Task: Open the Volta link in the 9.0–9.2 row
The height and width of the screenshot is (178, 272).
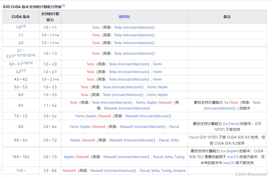Action: 174,140
